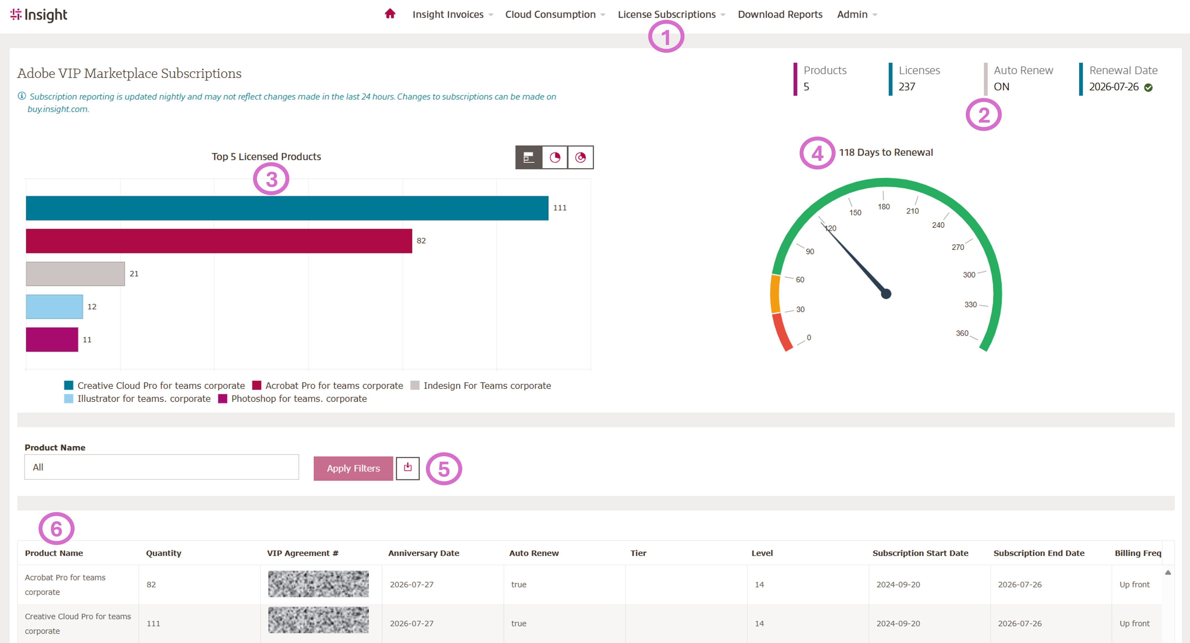Click Up front in the Acrobat Pro row
Viewport: 1190px width, 643px height.
pyautogui.click(x=1134, y=584)
